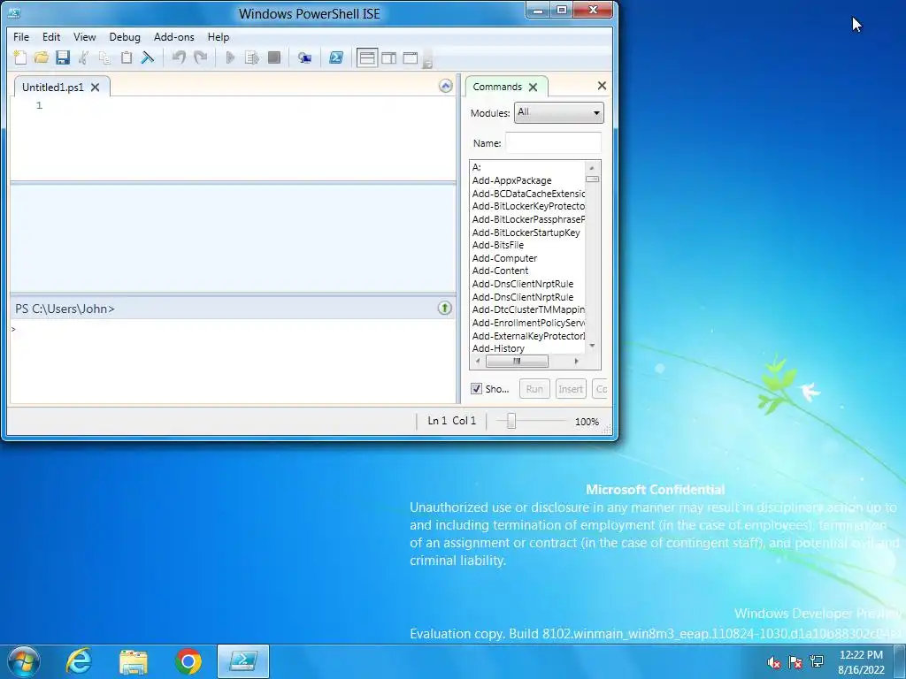
Task: Click the Insert button in Commands pane
Action: pyautogui.click(x=571, y=389)
